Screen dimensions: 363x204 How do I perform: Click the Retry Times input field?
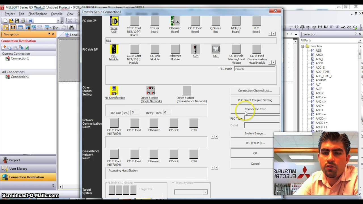[x=167, y=112]
